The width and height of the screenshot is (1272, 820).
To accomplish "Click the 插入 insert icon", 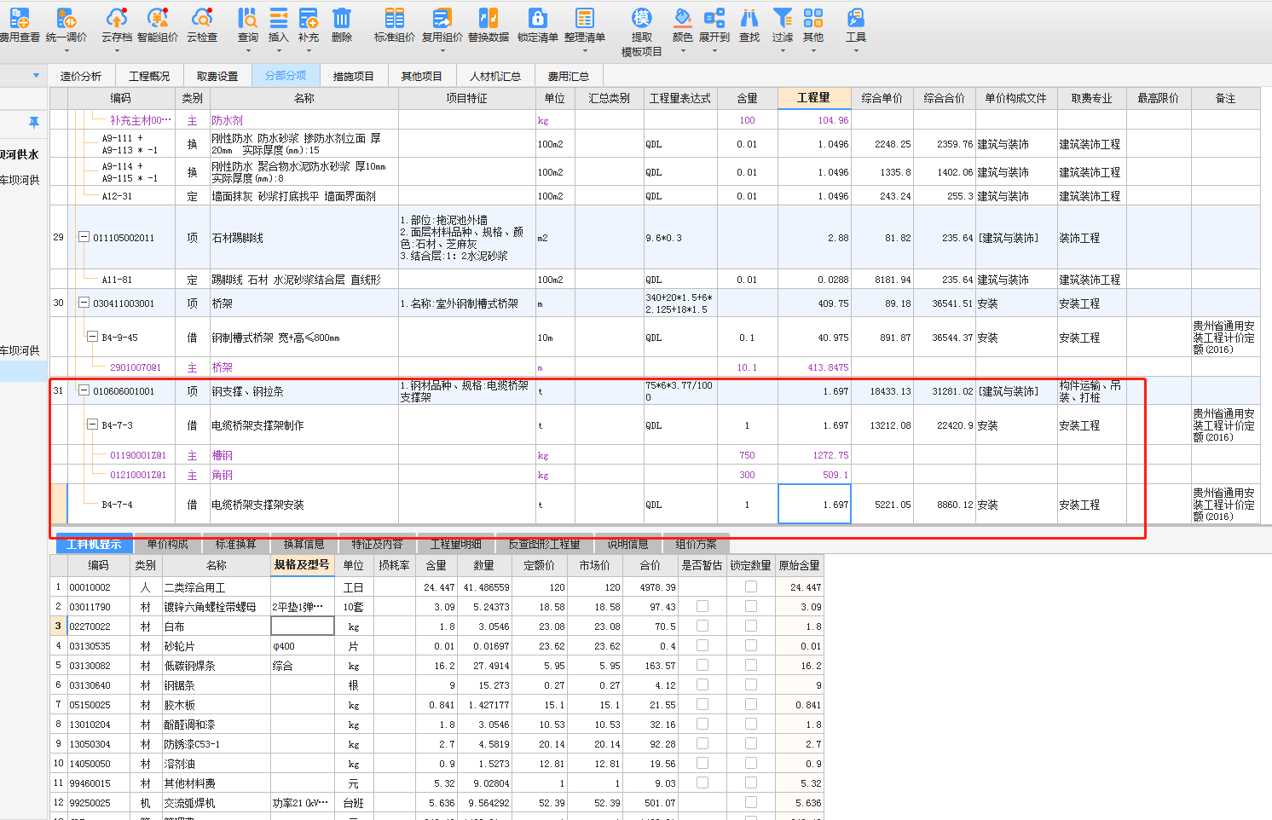I will click(x=279, y=18).
